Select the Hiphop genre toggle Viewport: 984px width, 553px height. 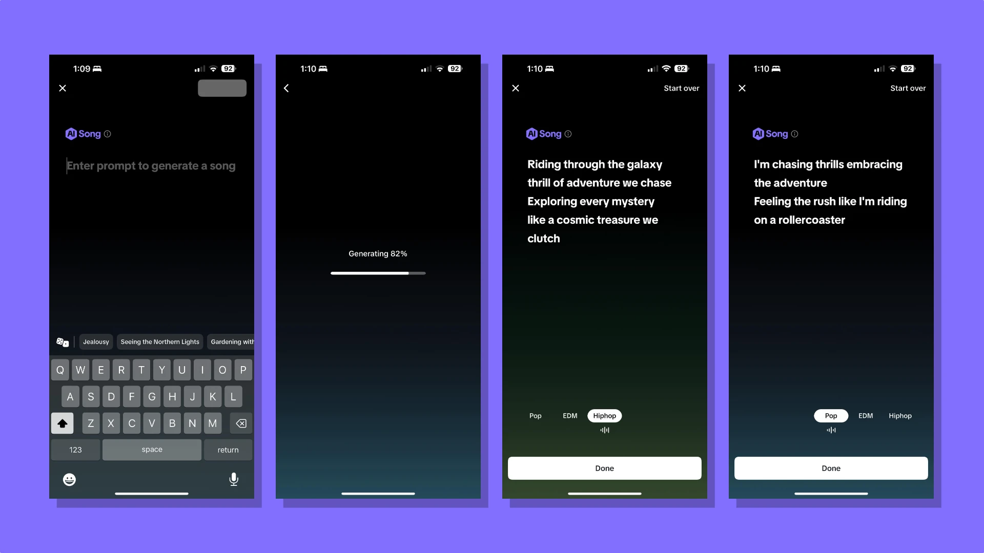[604, 415]
